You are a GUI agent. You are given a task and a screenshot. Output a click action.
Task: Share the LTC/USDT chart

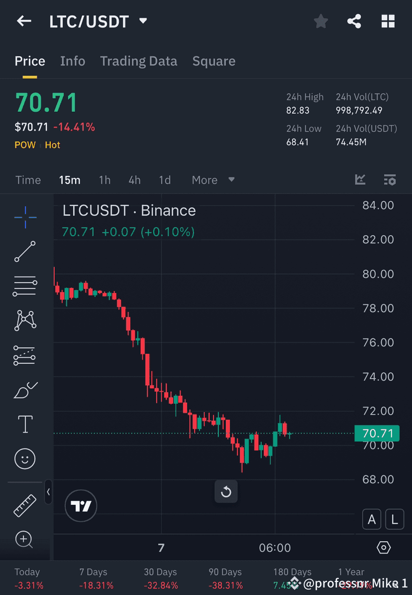(354, 21)
